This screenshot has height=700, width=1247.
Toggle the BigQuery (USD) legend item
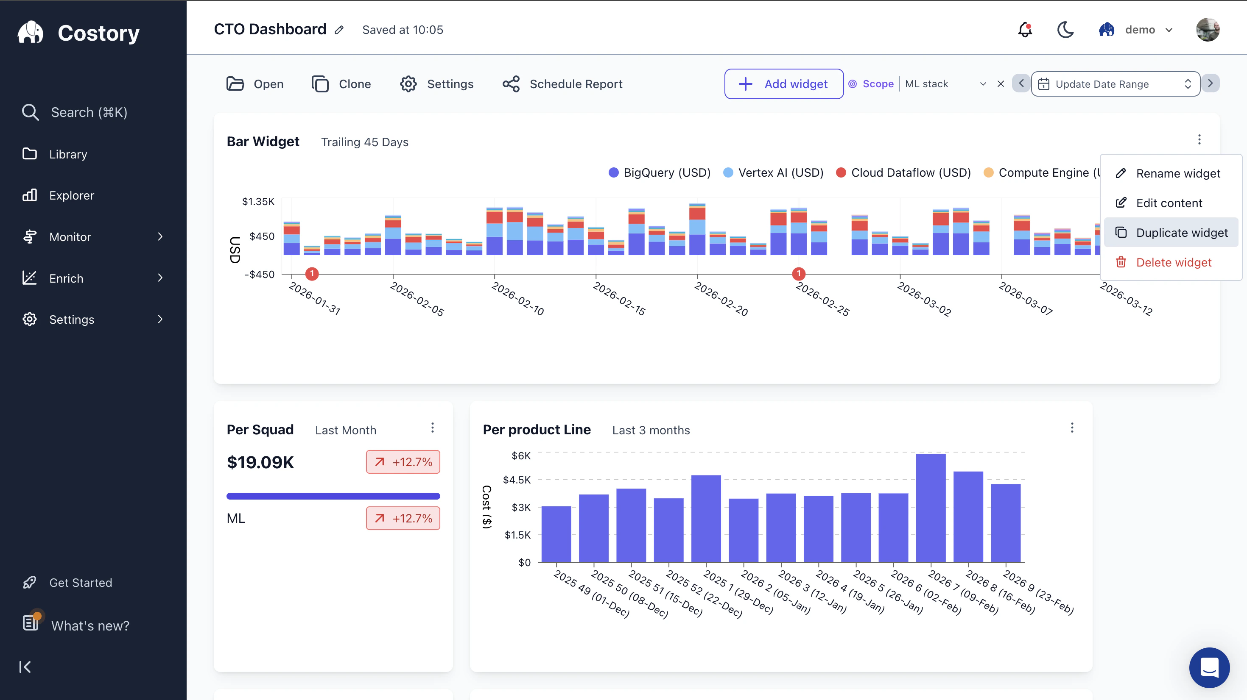click(660, 172)
